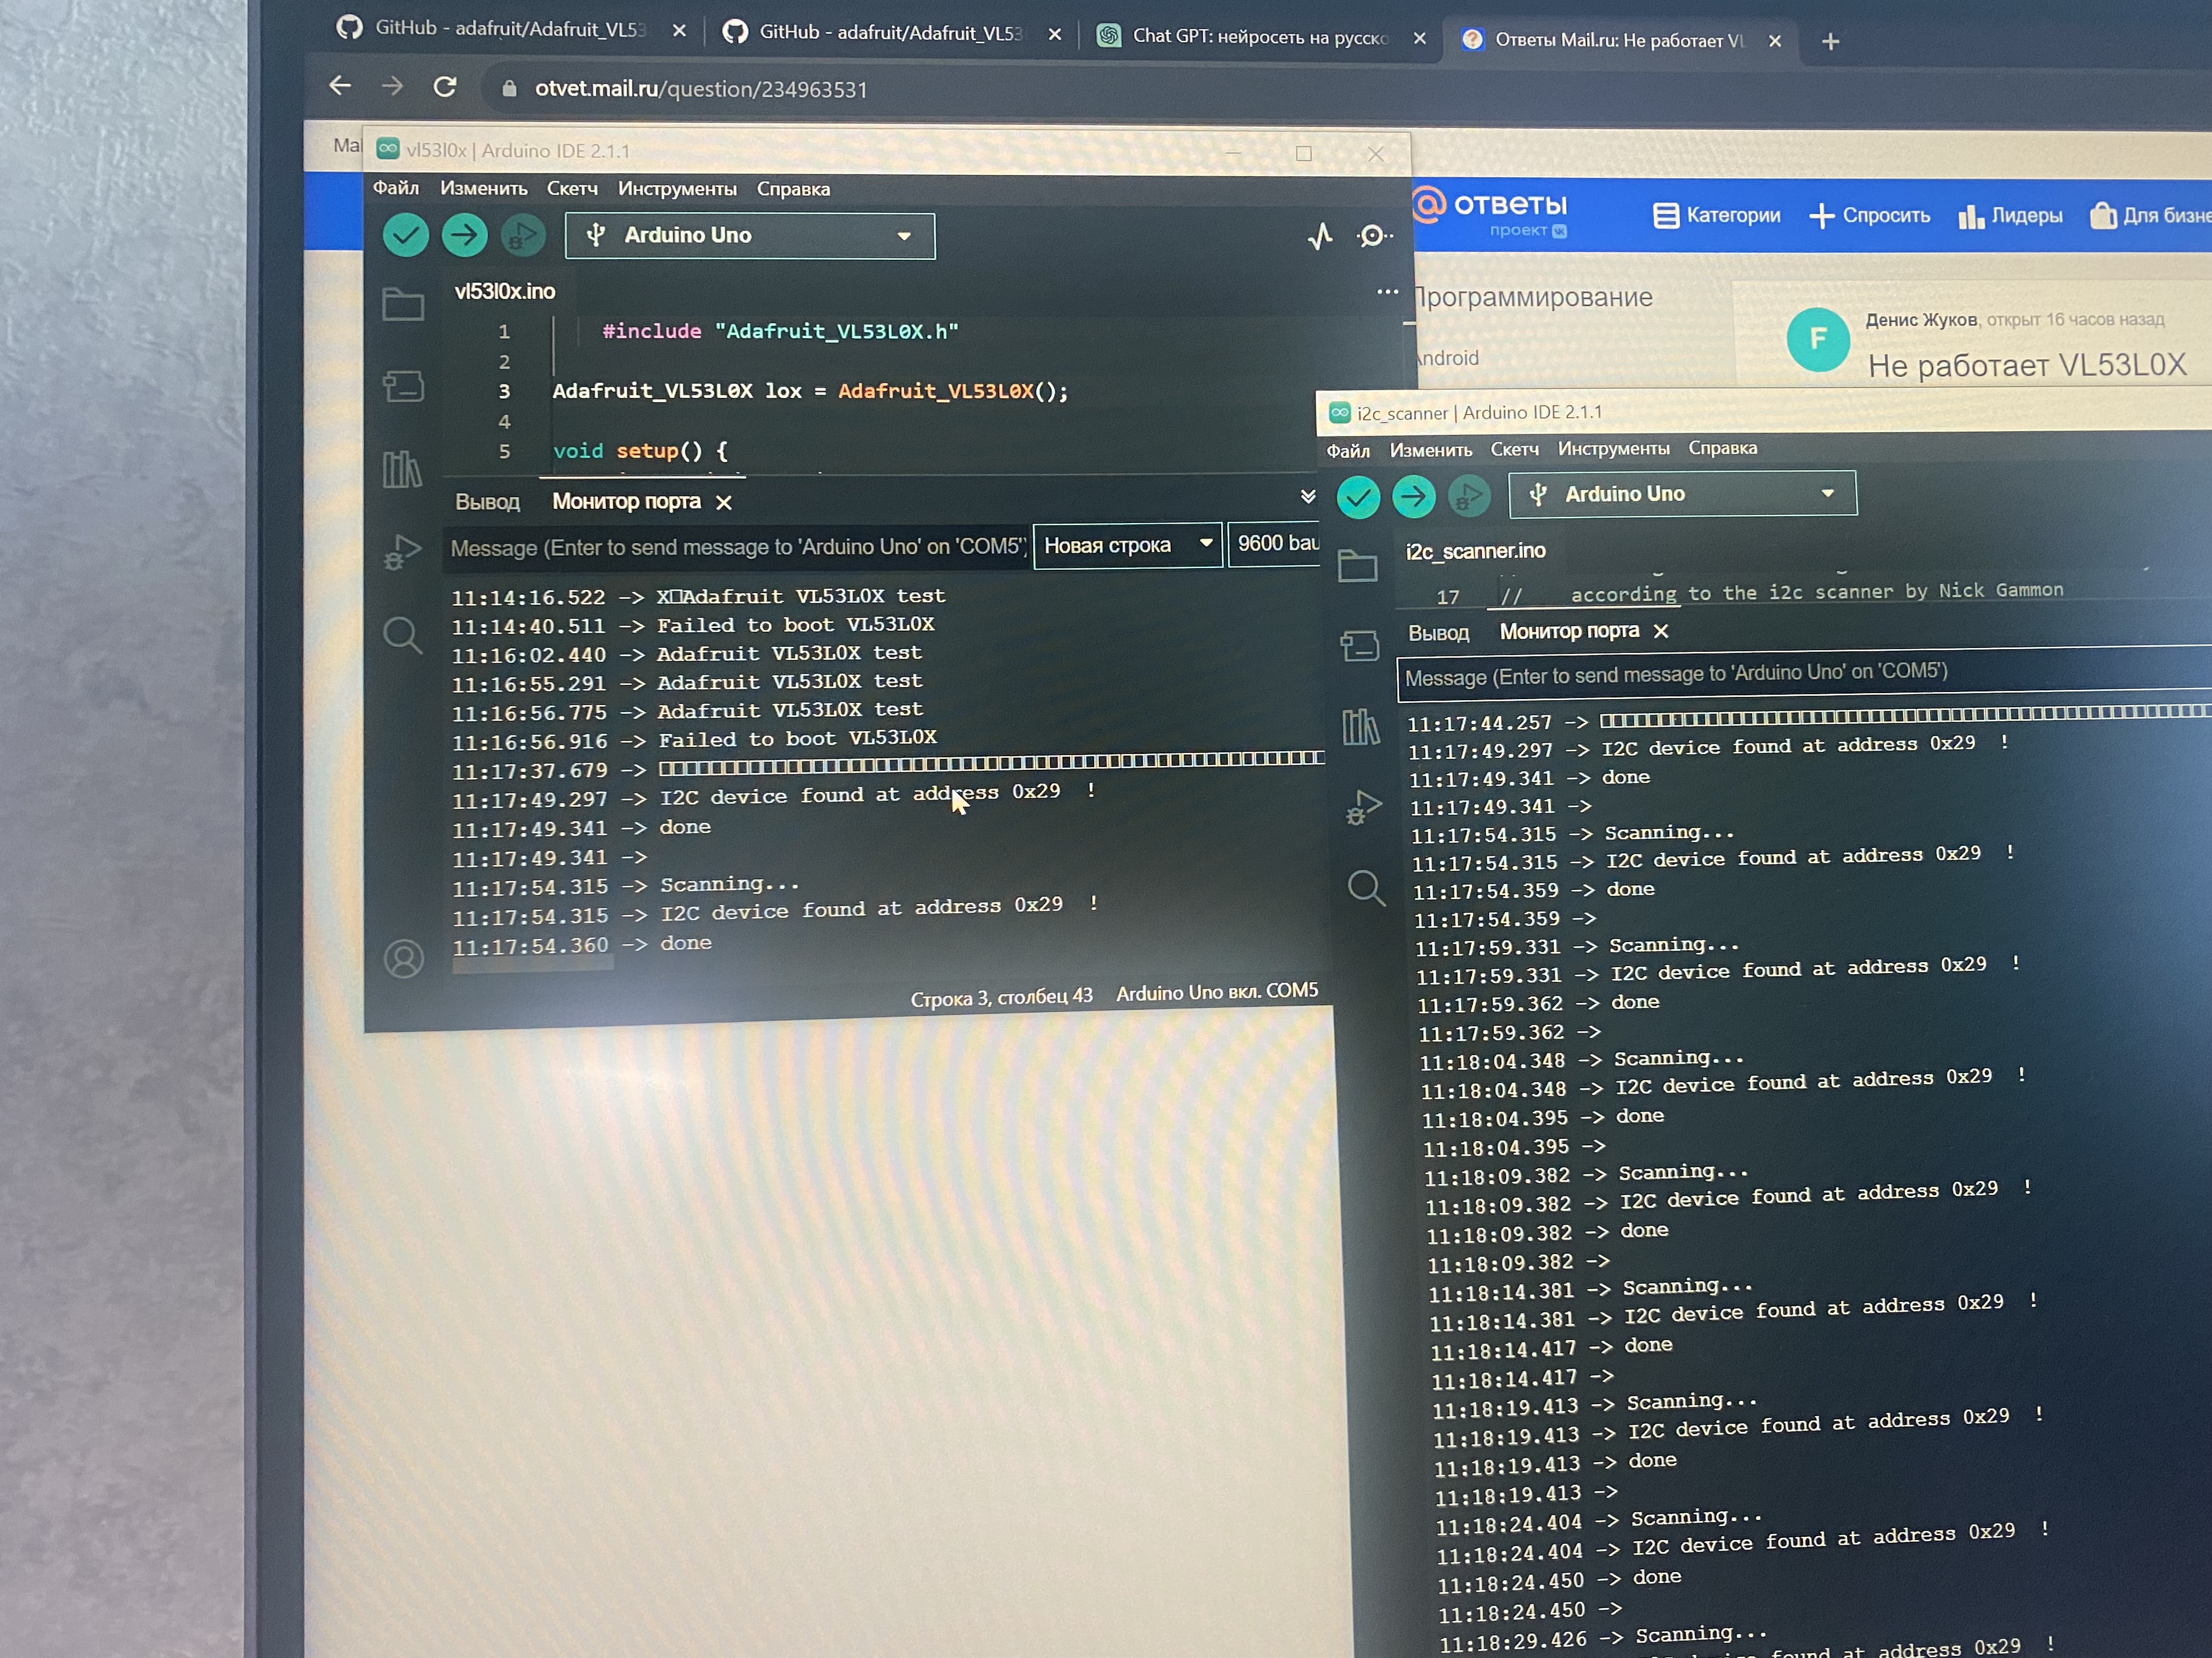Image resolution: width=2212 pixels, height=1658 pixels.
Task: Open the Новая строка line-ending dropdown
Action: (1127, 546)
